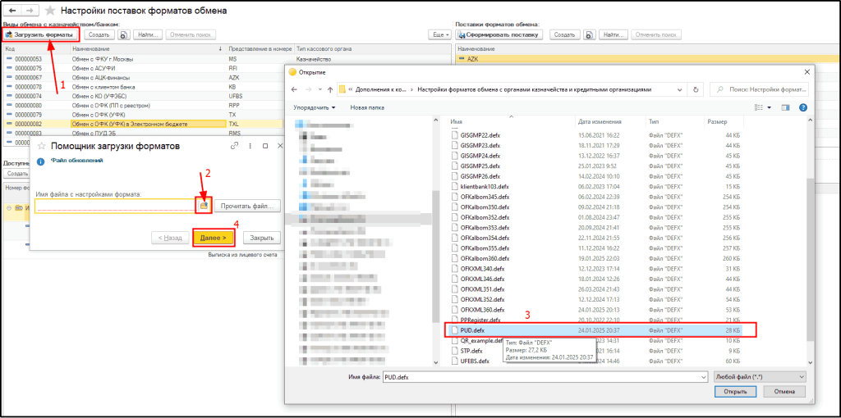Click the back arrow in 1C header

[x=11, y=11]
